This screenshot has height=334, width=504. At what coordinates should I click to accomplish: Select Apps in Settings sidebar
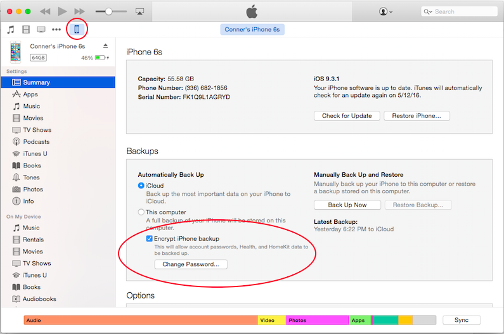point(30,94)
